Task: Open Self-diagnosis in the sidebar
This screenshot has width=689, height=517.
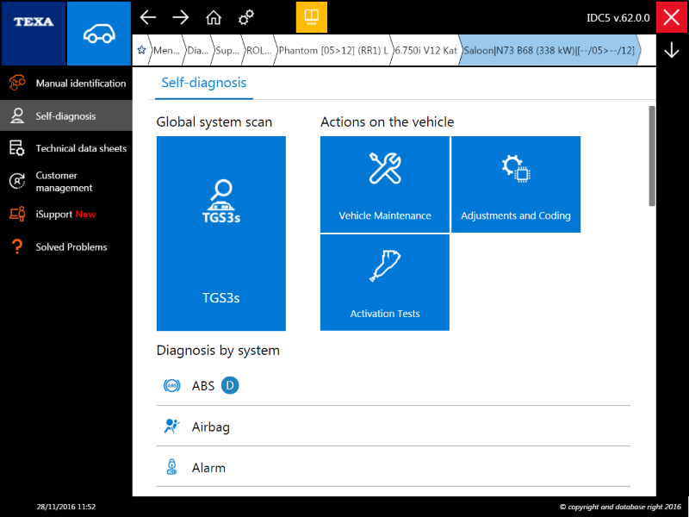Action: (x=66, y=115)
